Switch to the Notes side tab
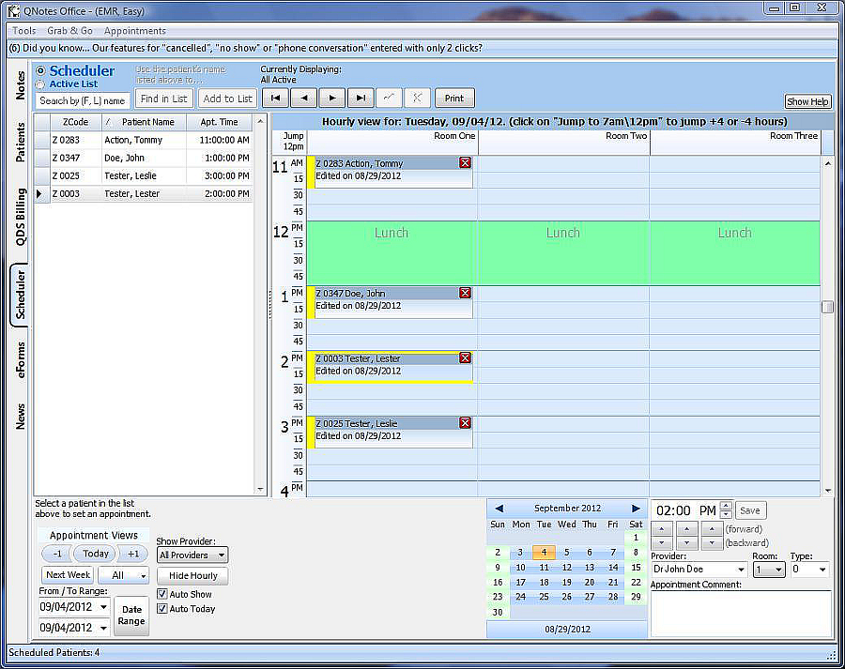845x669 pixels. (20, 85)
